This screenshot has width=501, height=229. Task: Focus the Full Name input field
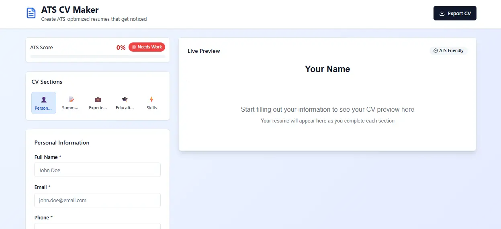pyautogui.click(x=98, y=170)
